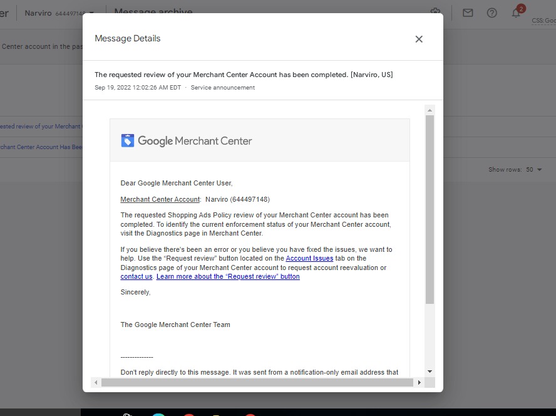The image size is (556, 416).
Task: Open the background 'ested review of your Merchant' message row
Action: click(x=41, y=127)
